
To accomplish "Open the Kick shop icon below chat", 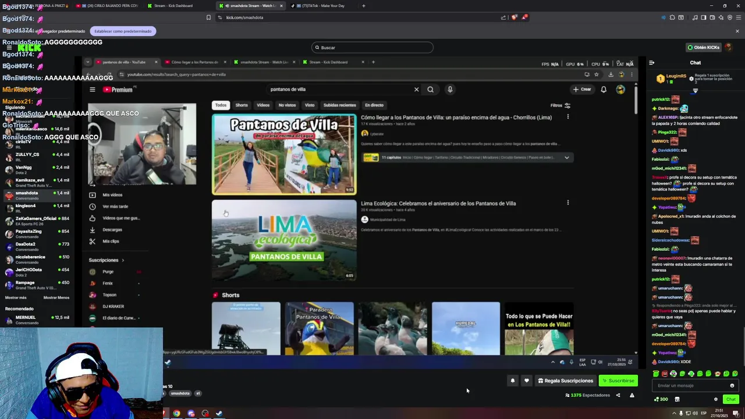I will click(x=677, y=399).
